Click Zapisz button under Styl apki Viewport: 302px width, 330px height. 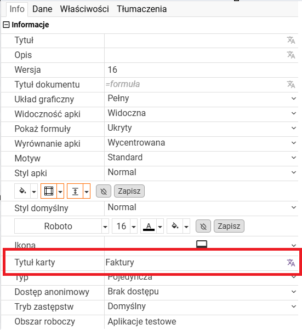(x=129, y=191)
